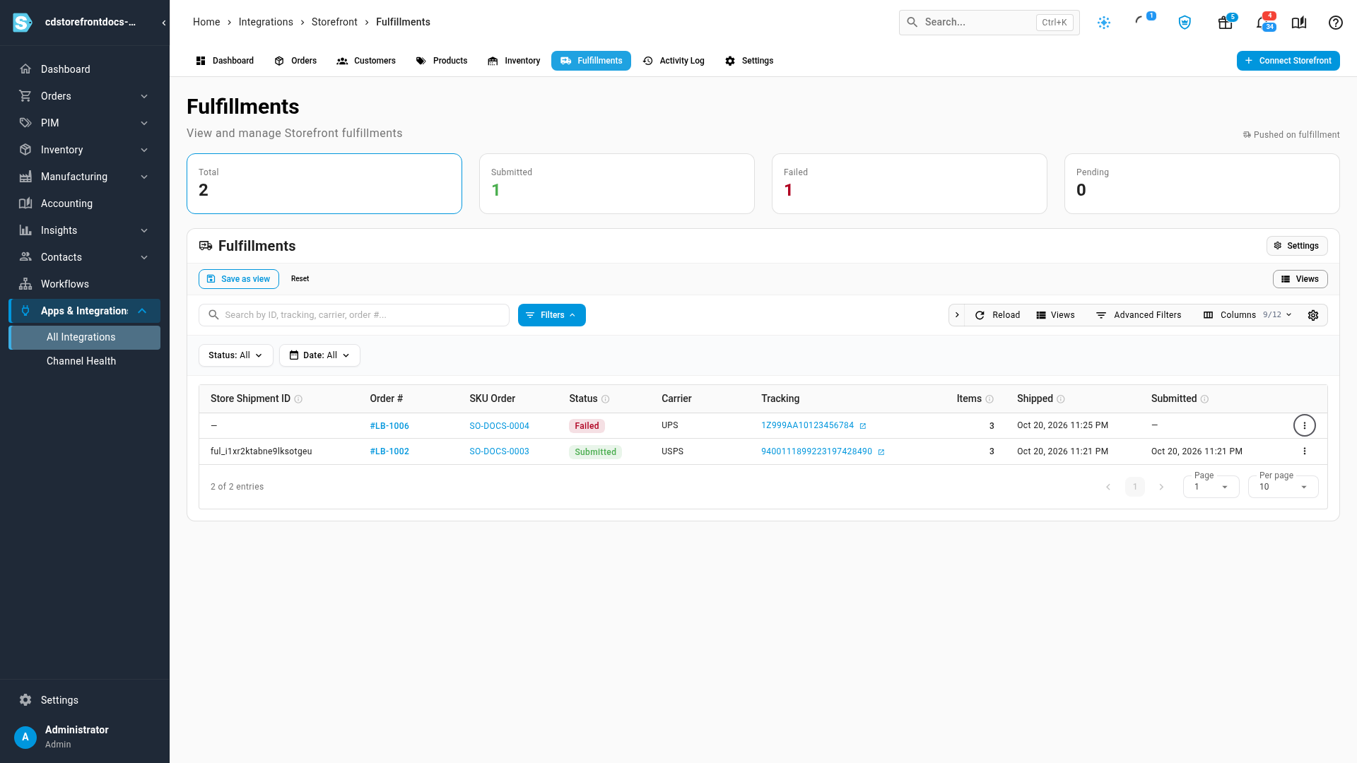Switch to the Orders tab
Screen dimensions: 1357x763
coord(295,61)
